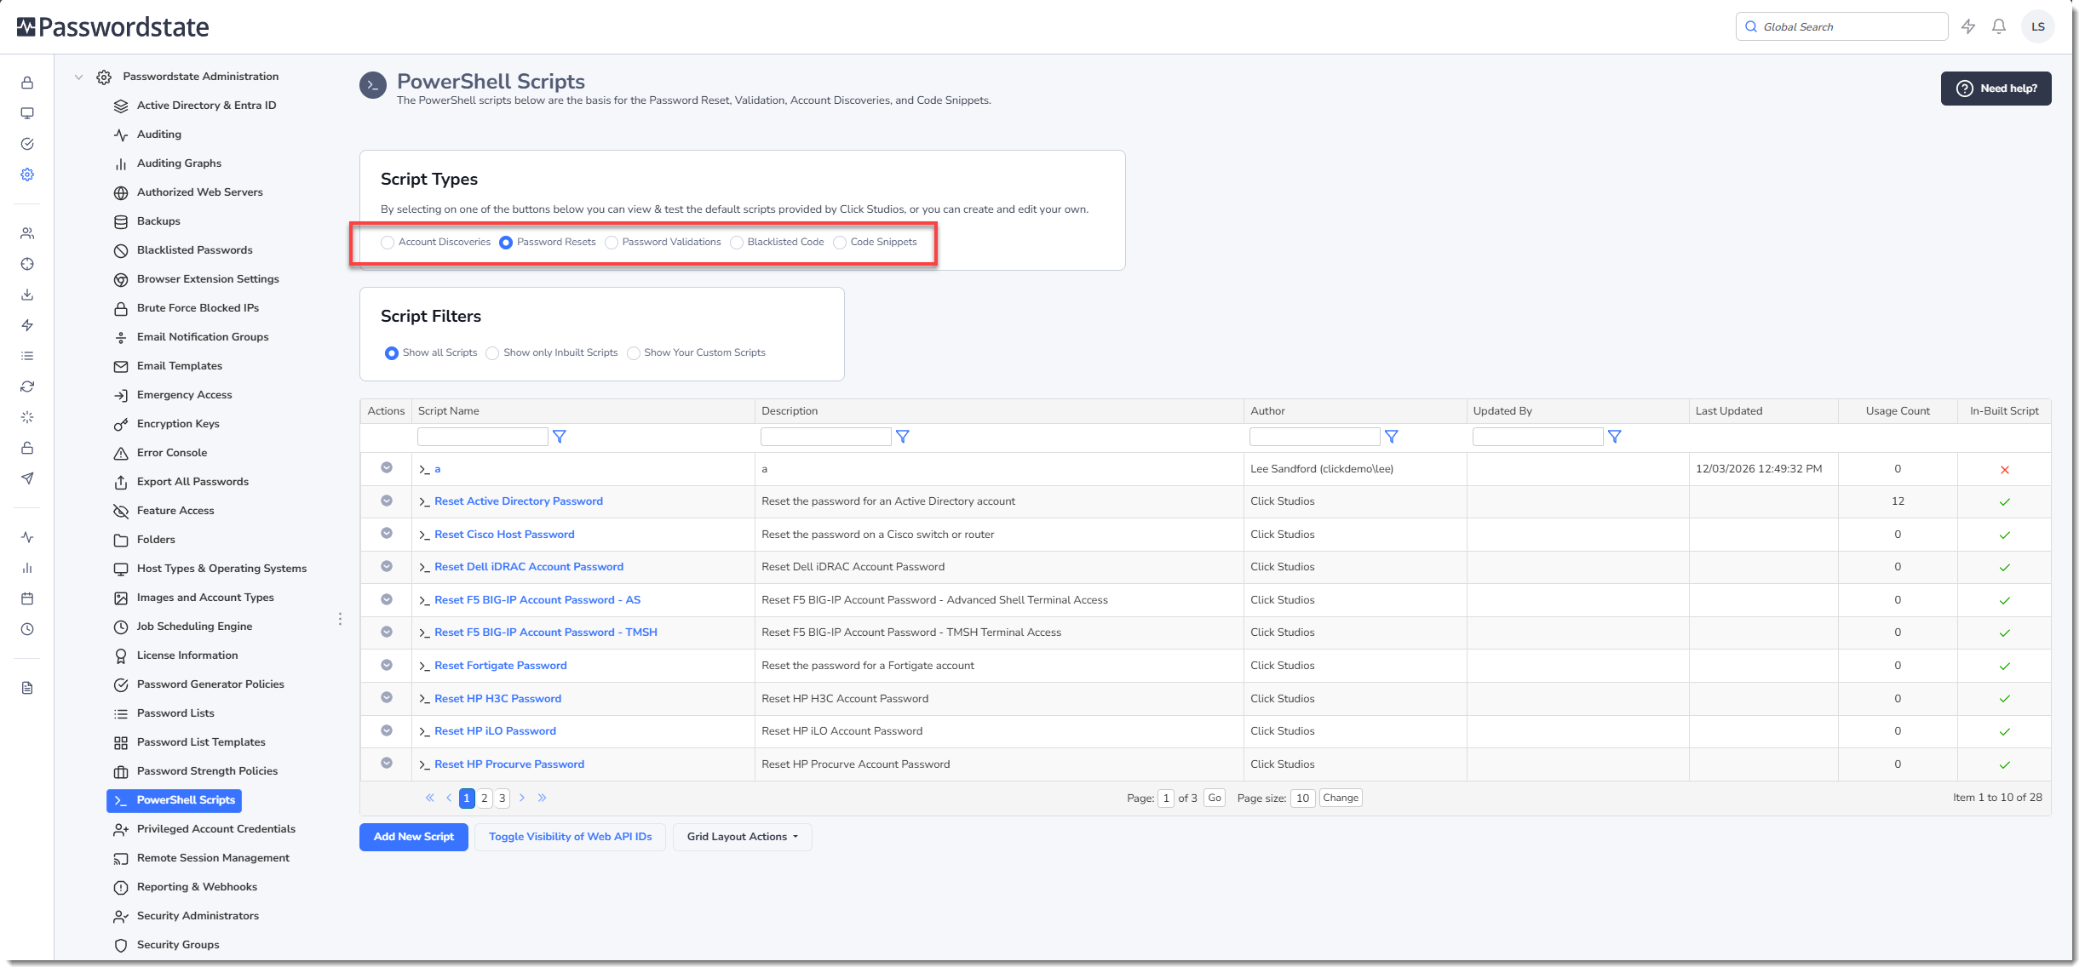
Task: Click the Go page button
Action: click(1215, 798)
